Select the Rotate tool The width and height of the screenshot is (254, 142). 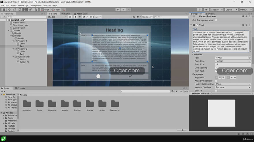coord(14,9)
